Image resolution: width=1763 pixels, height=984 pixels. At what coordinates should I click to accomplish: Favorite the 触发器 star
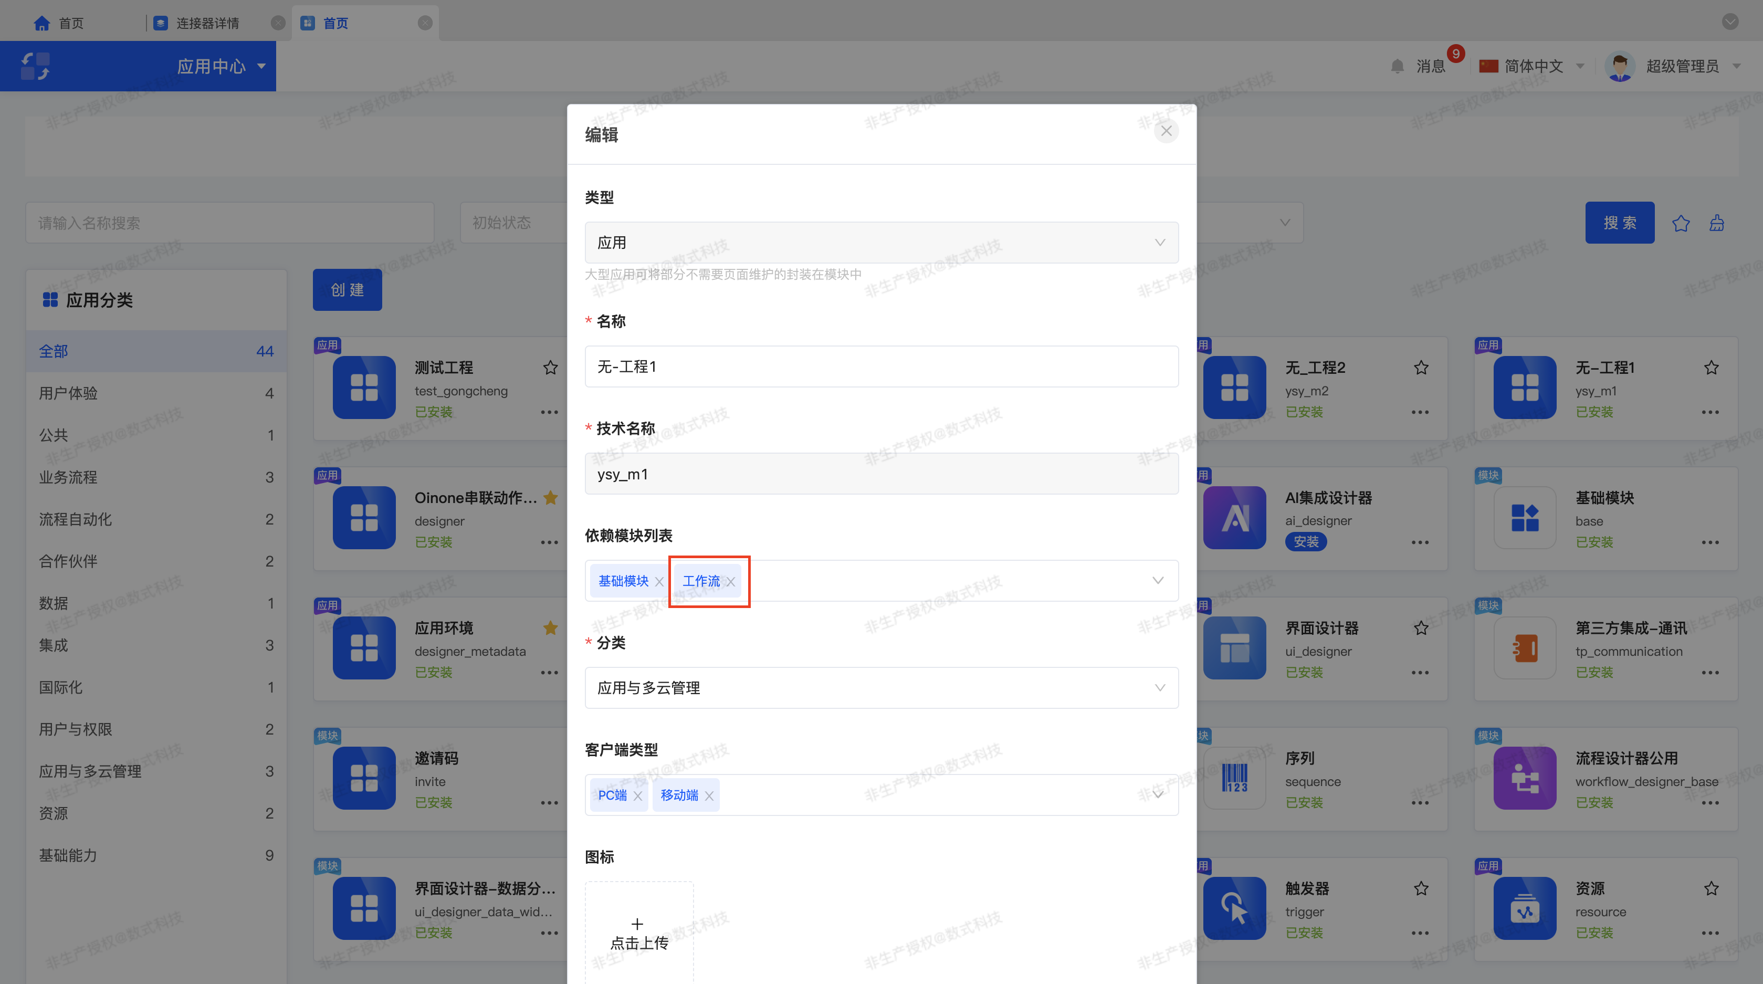(x=1421, y=889)
